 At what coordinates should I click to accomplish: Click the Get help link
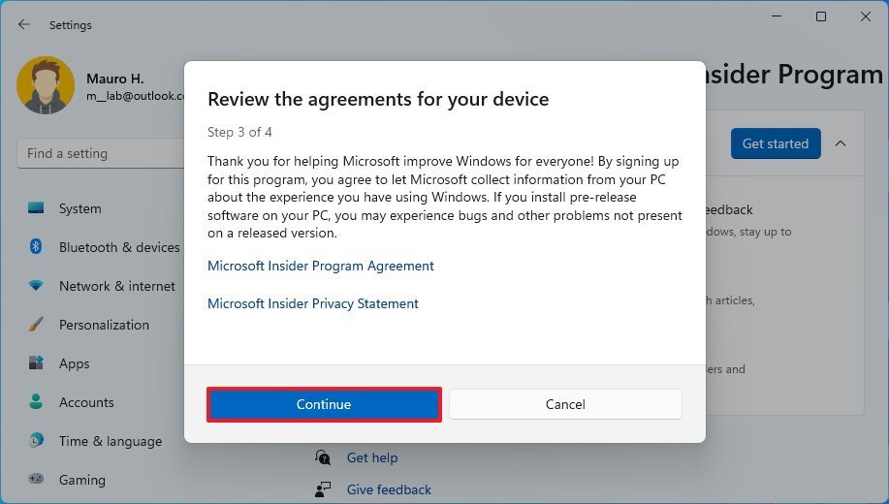pos(372,457)
